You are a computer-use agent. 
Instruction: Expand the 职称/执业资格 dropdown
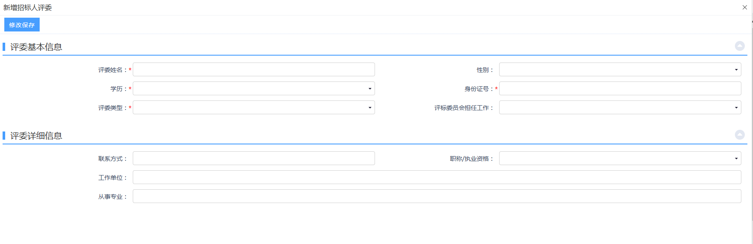[620, 159]
